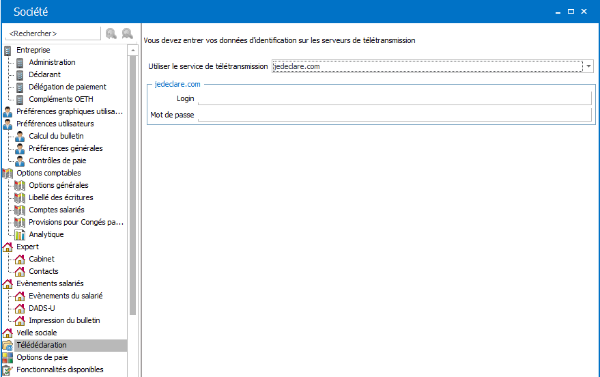The image size is (600, 377).
Task: Click the Evènements salariés house icon
Action: [x=8, y=283]
